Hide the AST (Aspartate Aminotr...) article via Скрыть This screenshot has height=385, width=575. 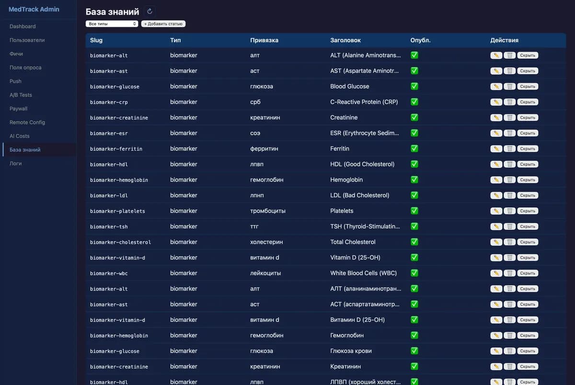(528, 71)
